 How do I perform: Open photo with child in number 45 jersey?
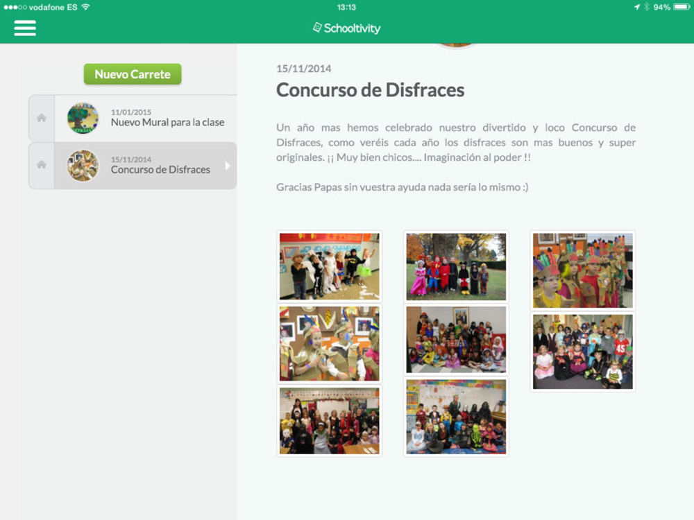(x=583, y=352)
